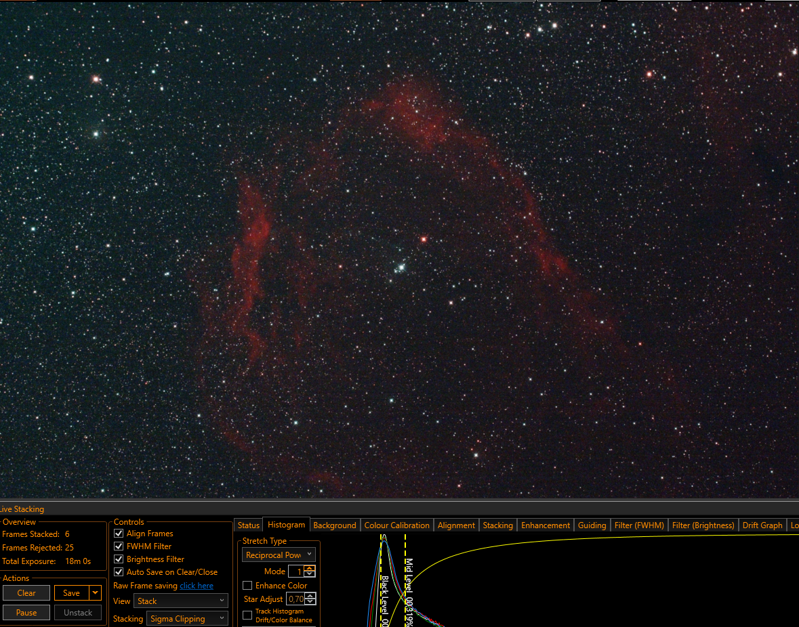
Task: Decrease the Mode value with down arrow
Action: (309, 574)
